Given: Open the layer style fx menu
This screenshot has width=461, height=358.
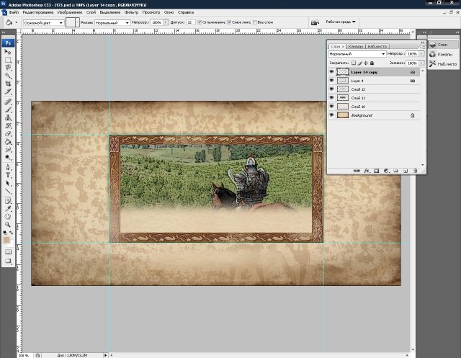Looking at the screenshot, I should click(x=367, y=171).
